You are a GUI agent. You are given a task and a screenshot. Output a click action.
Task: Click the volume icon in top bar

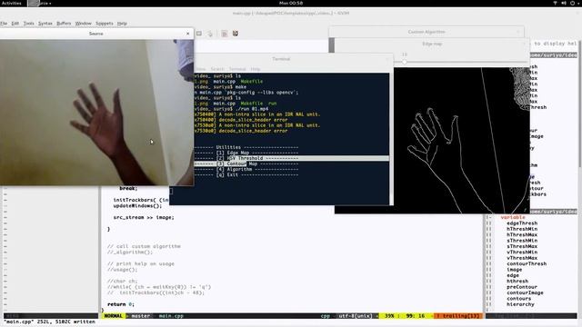[564, 3]
